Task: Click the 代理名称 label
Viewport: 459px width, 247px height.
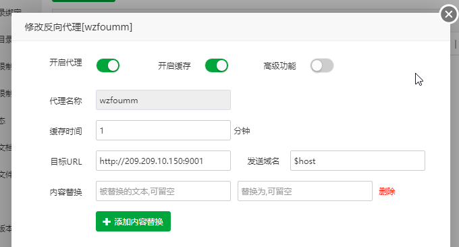Action: tap(66, 101)
